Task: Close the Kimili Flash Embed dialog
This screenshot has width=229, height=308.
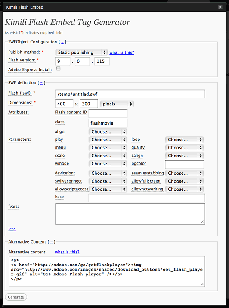Action: click(x=220, y=7)
